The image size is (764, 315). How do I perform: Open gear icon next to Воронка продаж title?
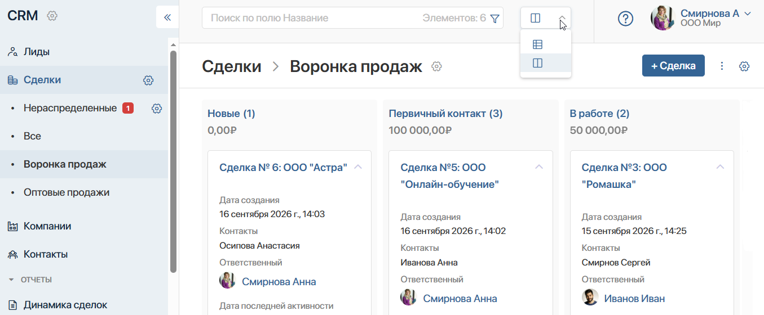click(x=436, y=66)
